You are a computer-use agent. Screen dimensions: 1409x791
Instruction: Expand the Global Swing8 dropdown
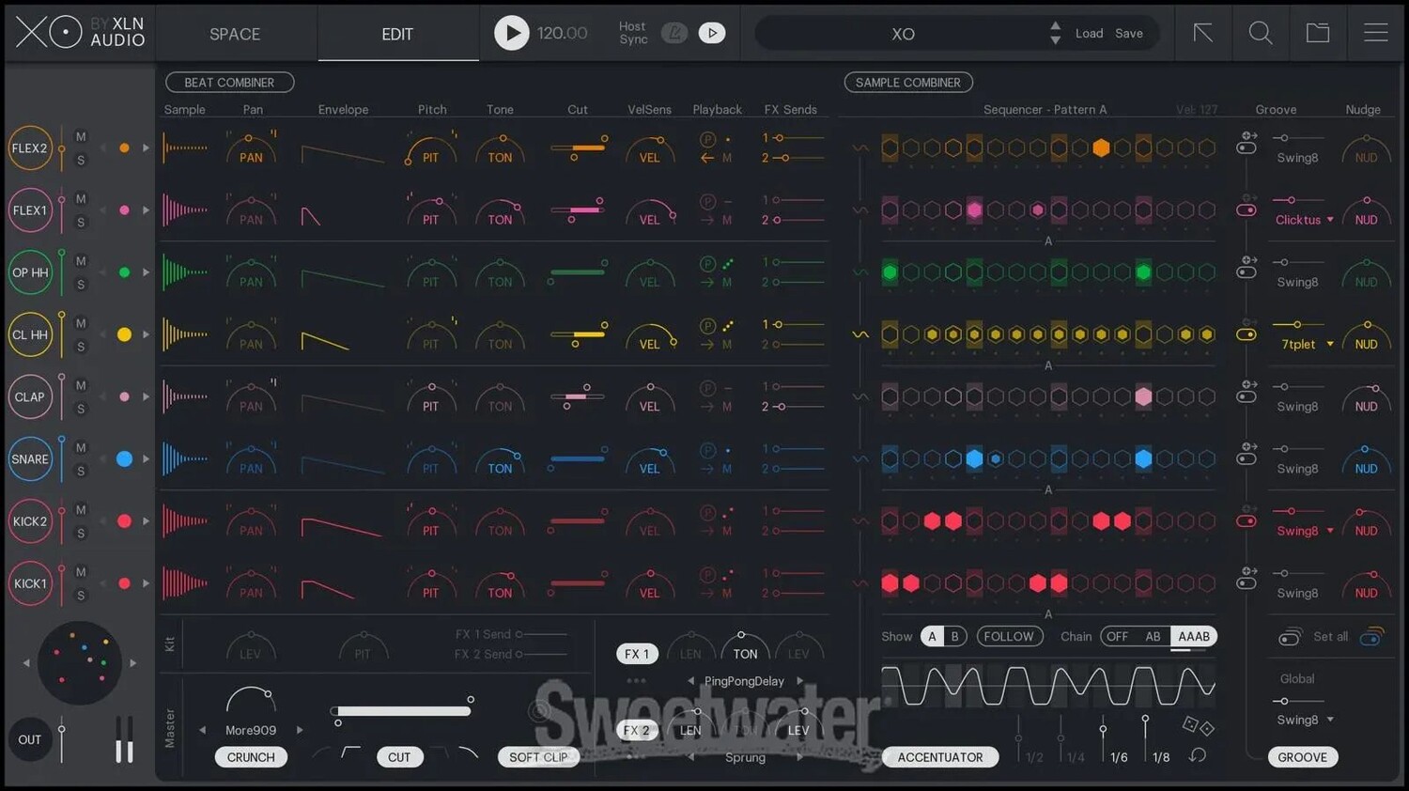[x=1305, y=721]
